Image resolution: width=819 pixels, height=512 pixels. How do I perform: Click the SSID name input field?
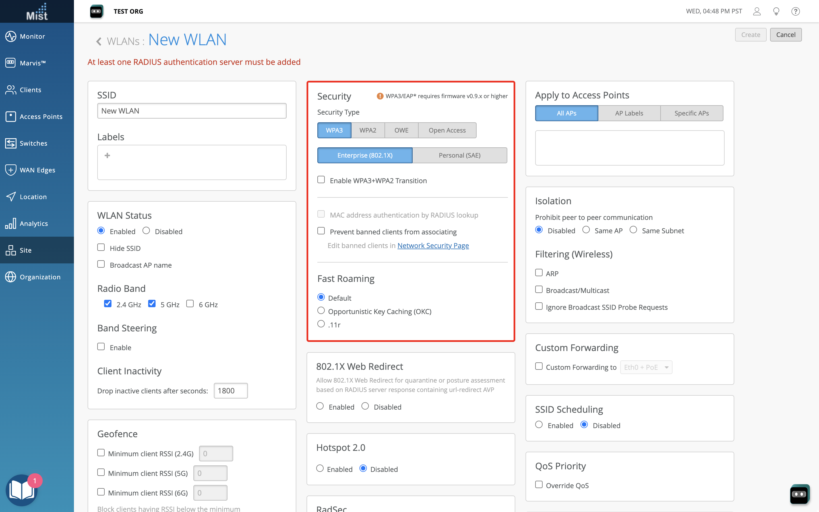(192, 111)
